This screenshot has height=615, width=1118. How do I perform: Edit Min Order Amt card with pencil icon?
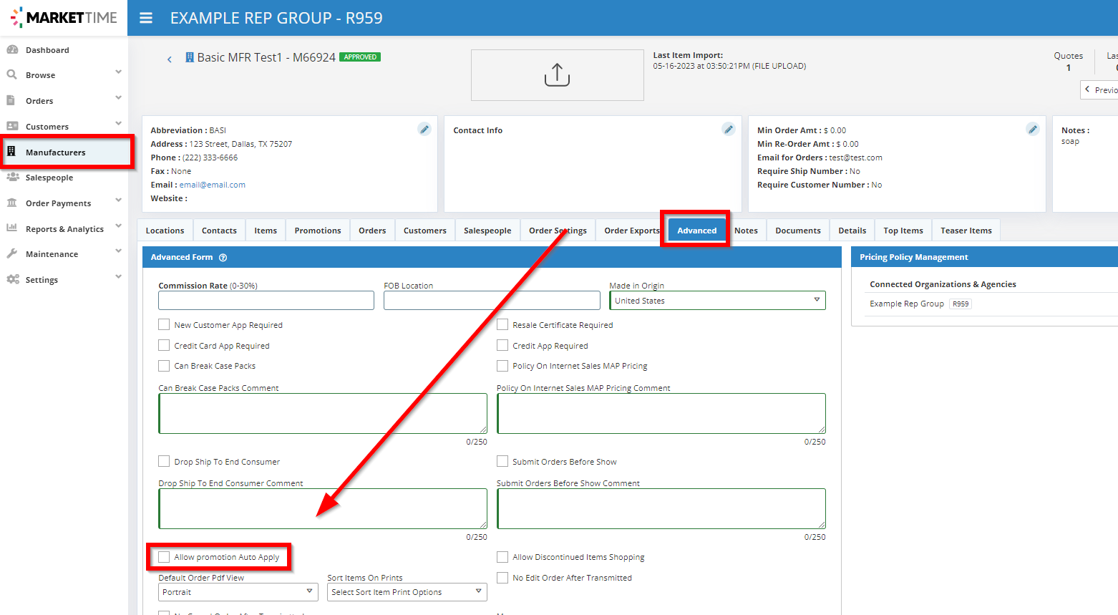click(1033, 129)
